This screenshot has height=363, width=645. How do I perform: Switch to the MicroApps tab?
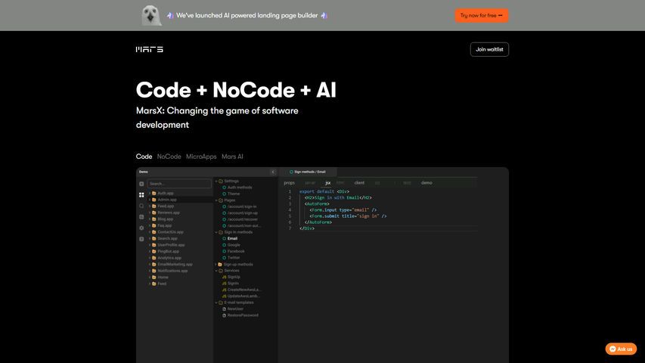(x=201, y=157)
